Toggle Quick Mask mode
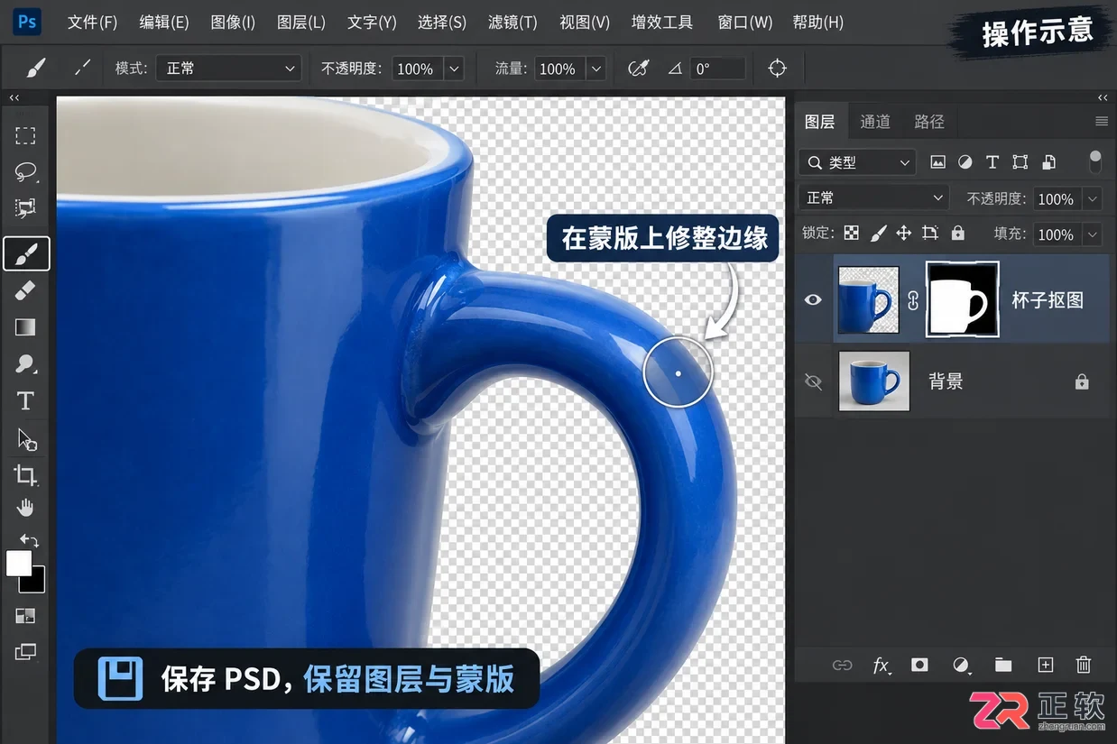 [25, 616]
